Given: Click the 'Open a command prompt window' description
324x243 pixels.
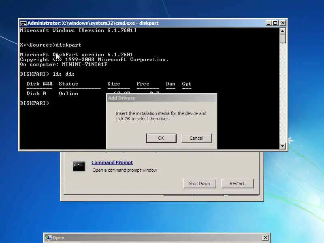Looking at the screenshot, I should pyautogui.click(x=125, y=170).
